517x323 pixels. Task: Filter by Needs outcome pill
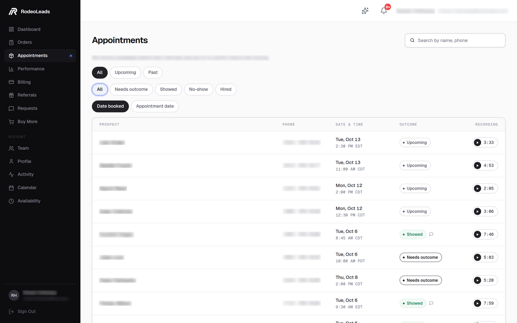(131, 89)
